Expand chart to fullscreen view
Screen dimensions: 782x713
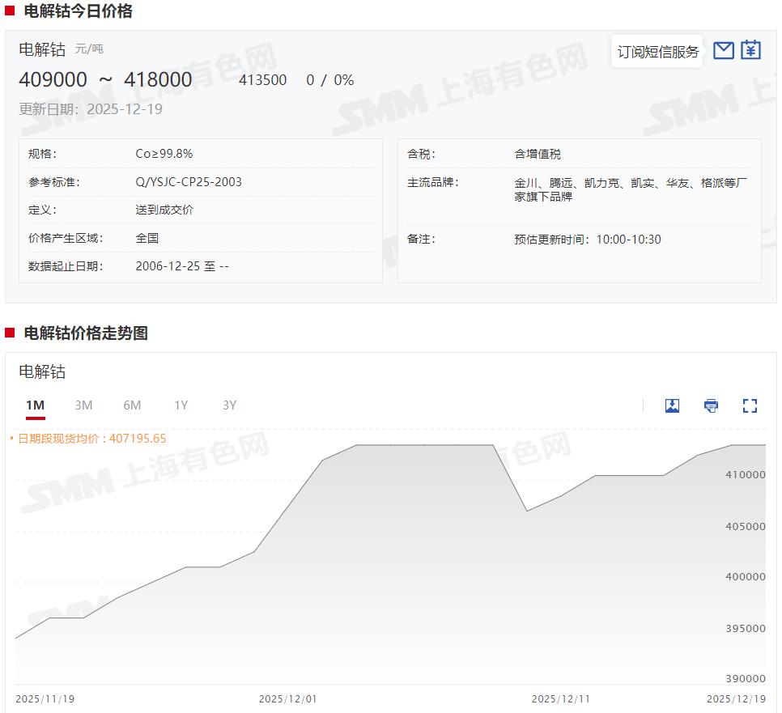tap(750, 405)
